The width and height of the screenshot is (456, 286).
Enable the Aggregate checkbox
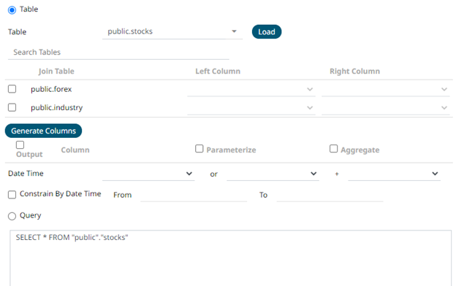(333, 149)
